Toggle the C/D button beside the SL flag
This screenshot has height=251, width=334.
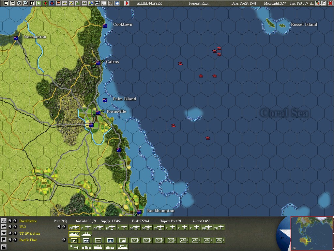point(323,3)
